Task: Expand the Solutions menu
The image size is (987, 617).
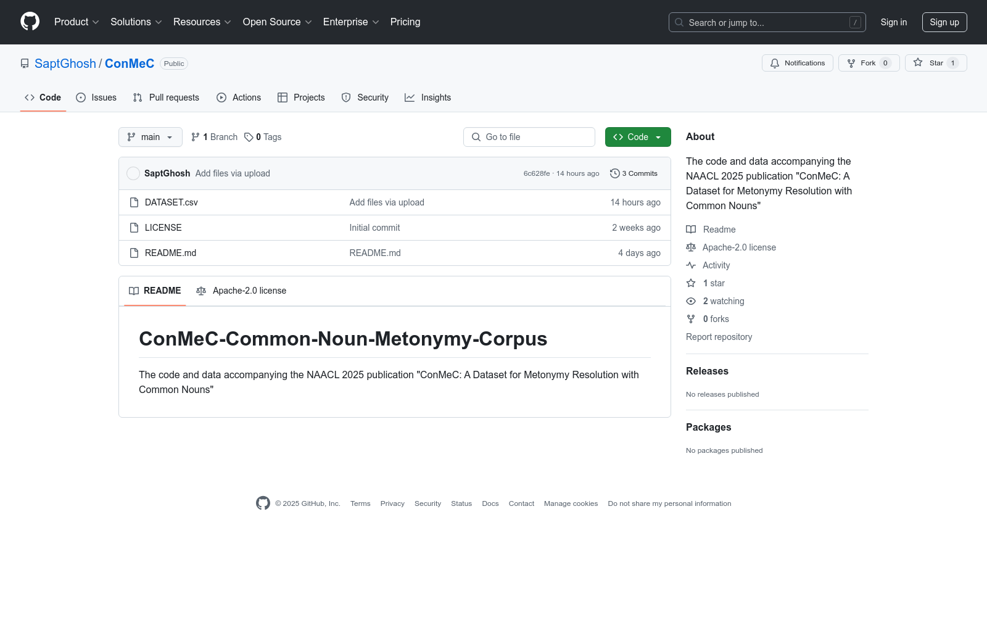Action: point(136,22)
